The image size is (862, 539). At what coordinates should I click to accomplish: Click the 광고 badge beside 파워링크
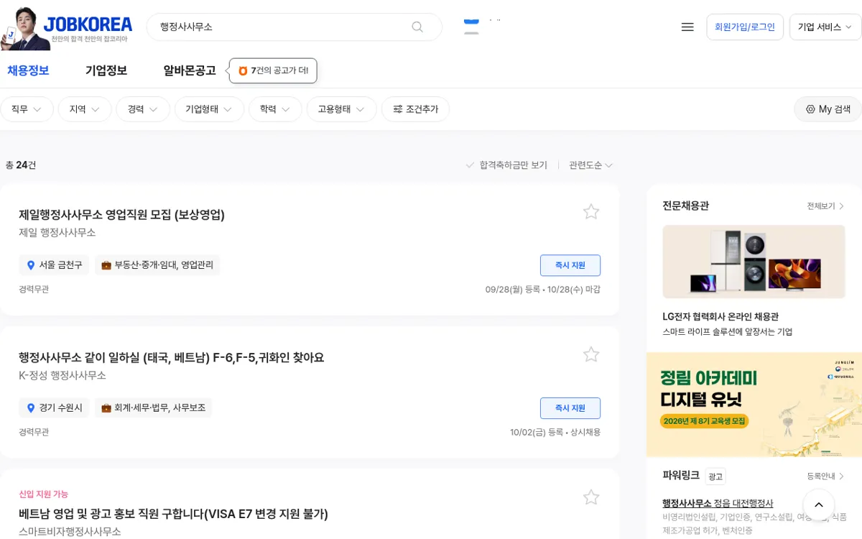click(715, 476)
